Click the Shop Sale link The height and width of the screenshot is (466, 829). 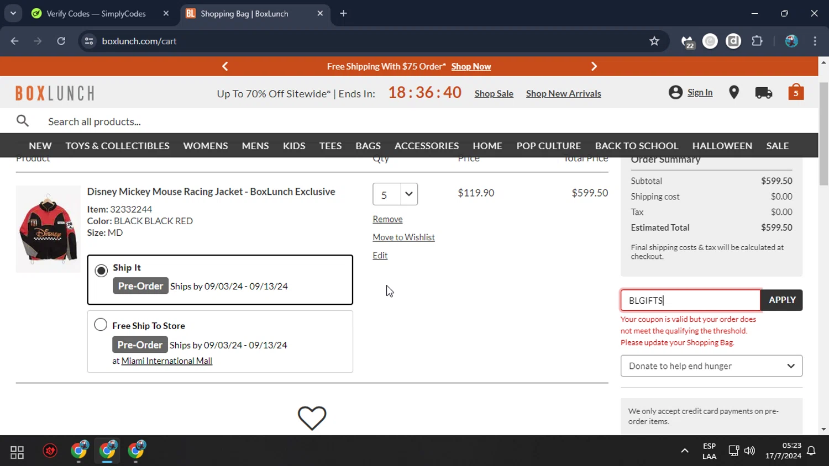coord(494,94)
